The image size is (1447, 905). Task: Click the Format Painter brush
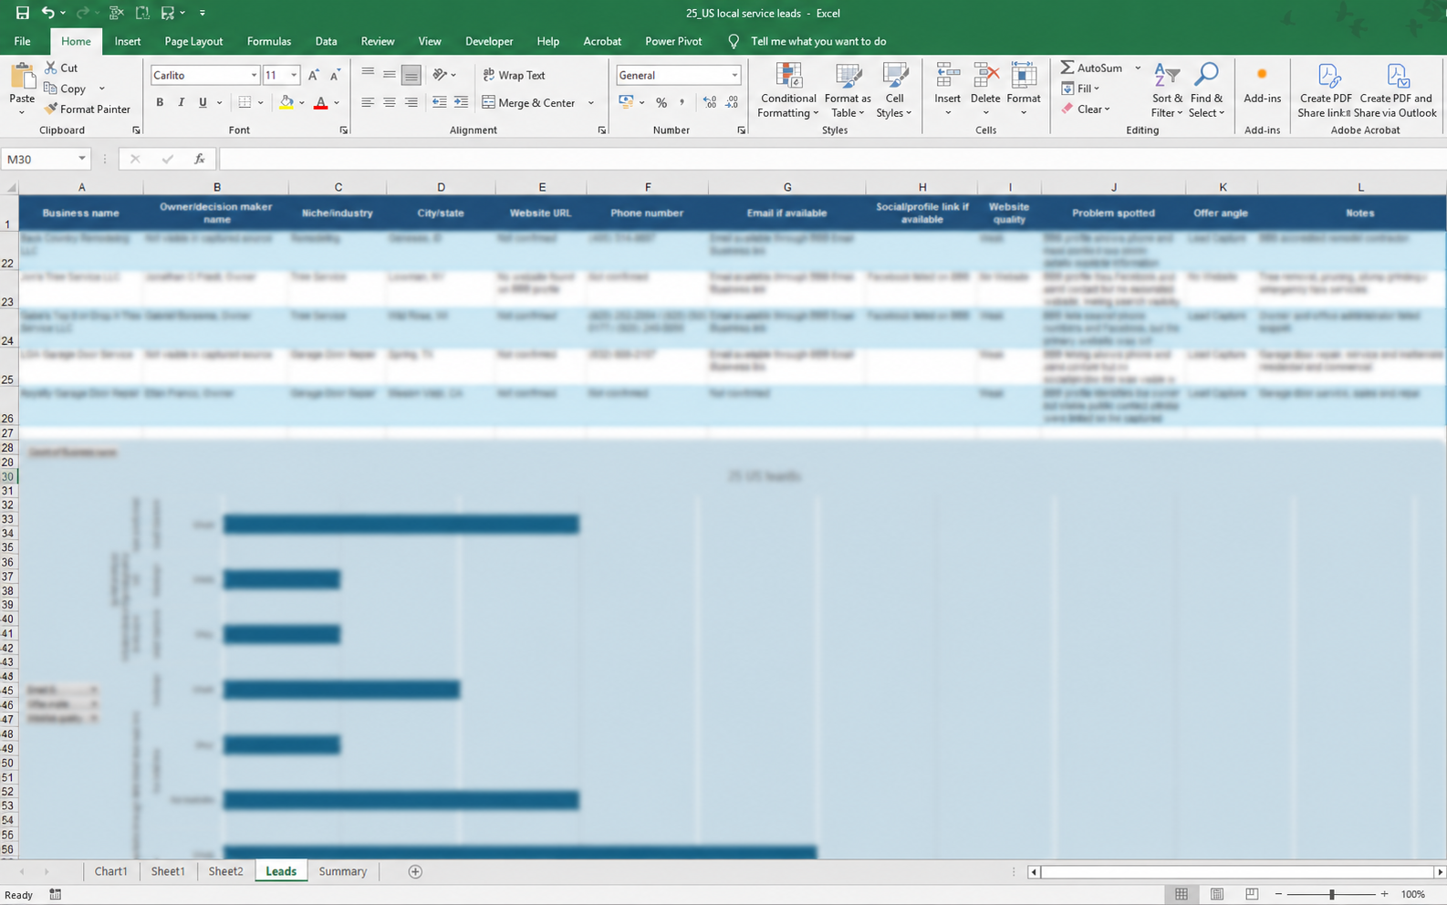pos(51,109)
